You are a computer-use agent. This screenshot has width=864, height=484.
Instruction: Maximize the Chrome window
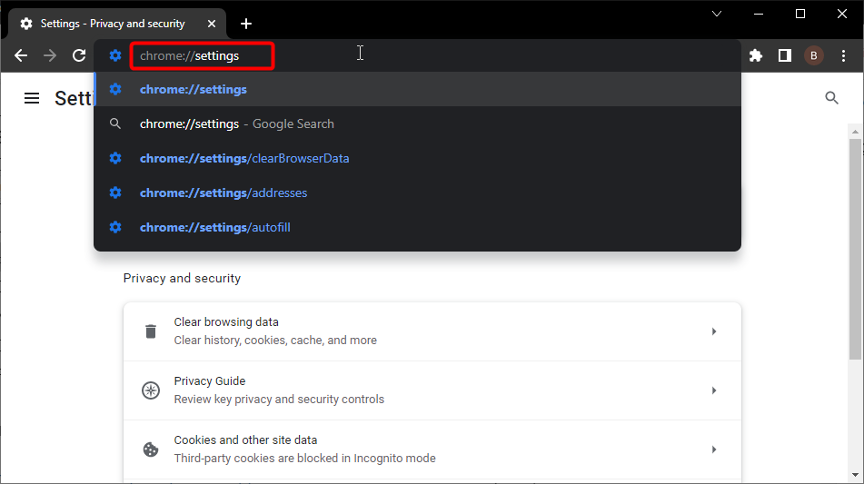click(x=800, y=14)
